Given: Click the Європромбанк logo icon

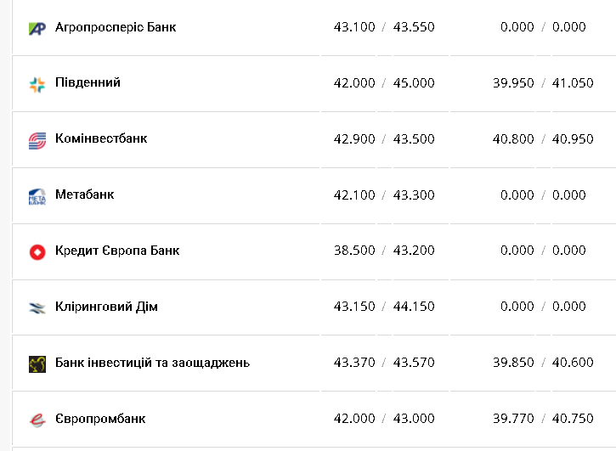Looking at the screenshot, I should [37, 420].
